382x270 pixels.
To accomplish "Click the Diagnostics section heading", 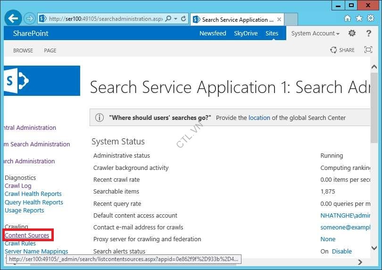I will pos(20,177).
